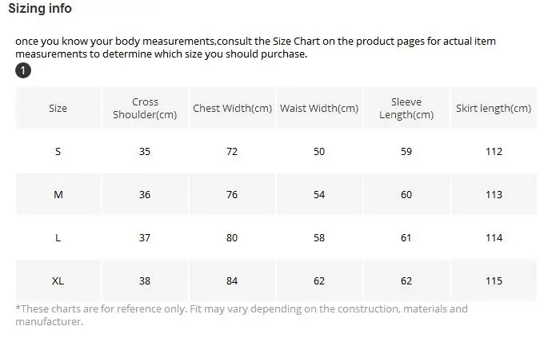Click skirt length value 115
544x338 pixels.
click(x=494, y=280)
